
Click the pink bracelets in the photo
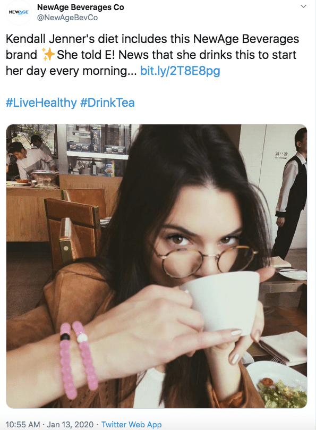[x=79, y=359]
